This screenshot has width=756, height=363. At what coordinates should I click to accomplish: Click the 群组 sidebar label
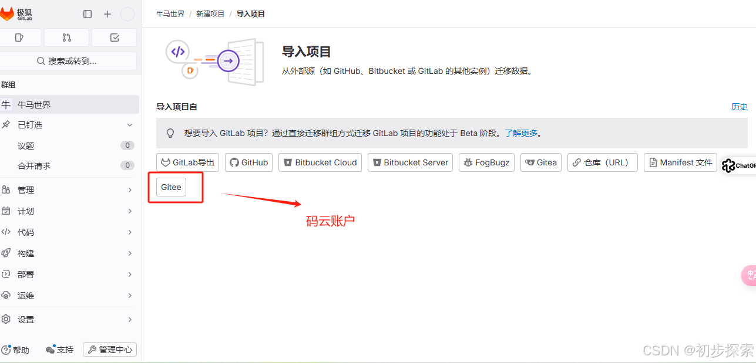click(8, 85)
